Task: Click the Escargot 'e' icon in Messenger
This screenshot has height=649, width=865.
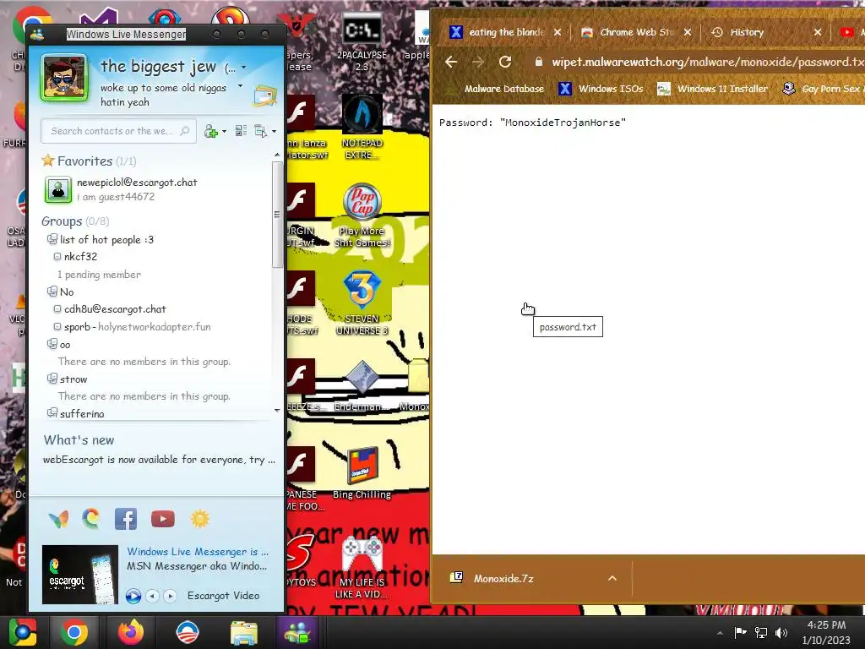Action: pyautogui.click(x=91, y=519)
